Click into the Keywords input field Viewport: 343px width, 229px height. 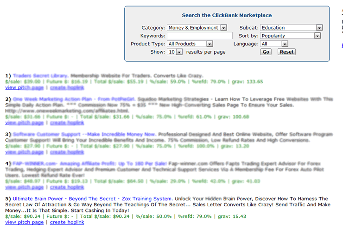tap(199, 36)
